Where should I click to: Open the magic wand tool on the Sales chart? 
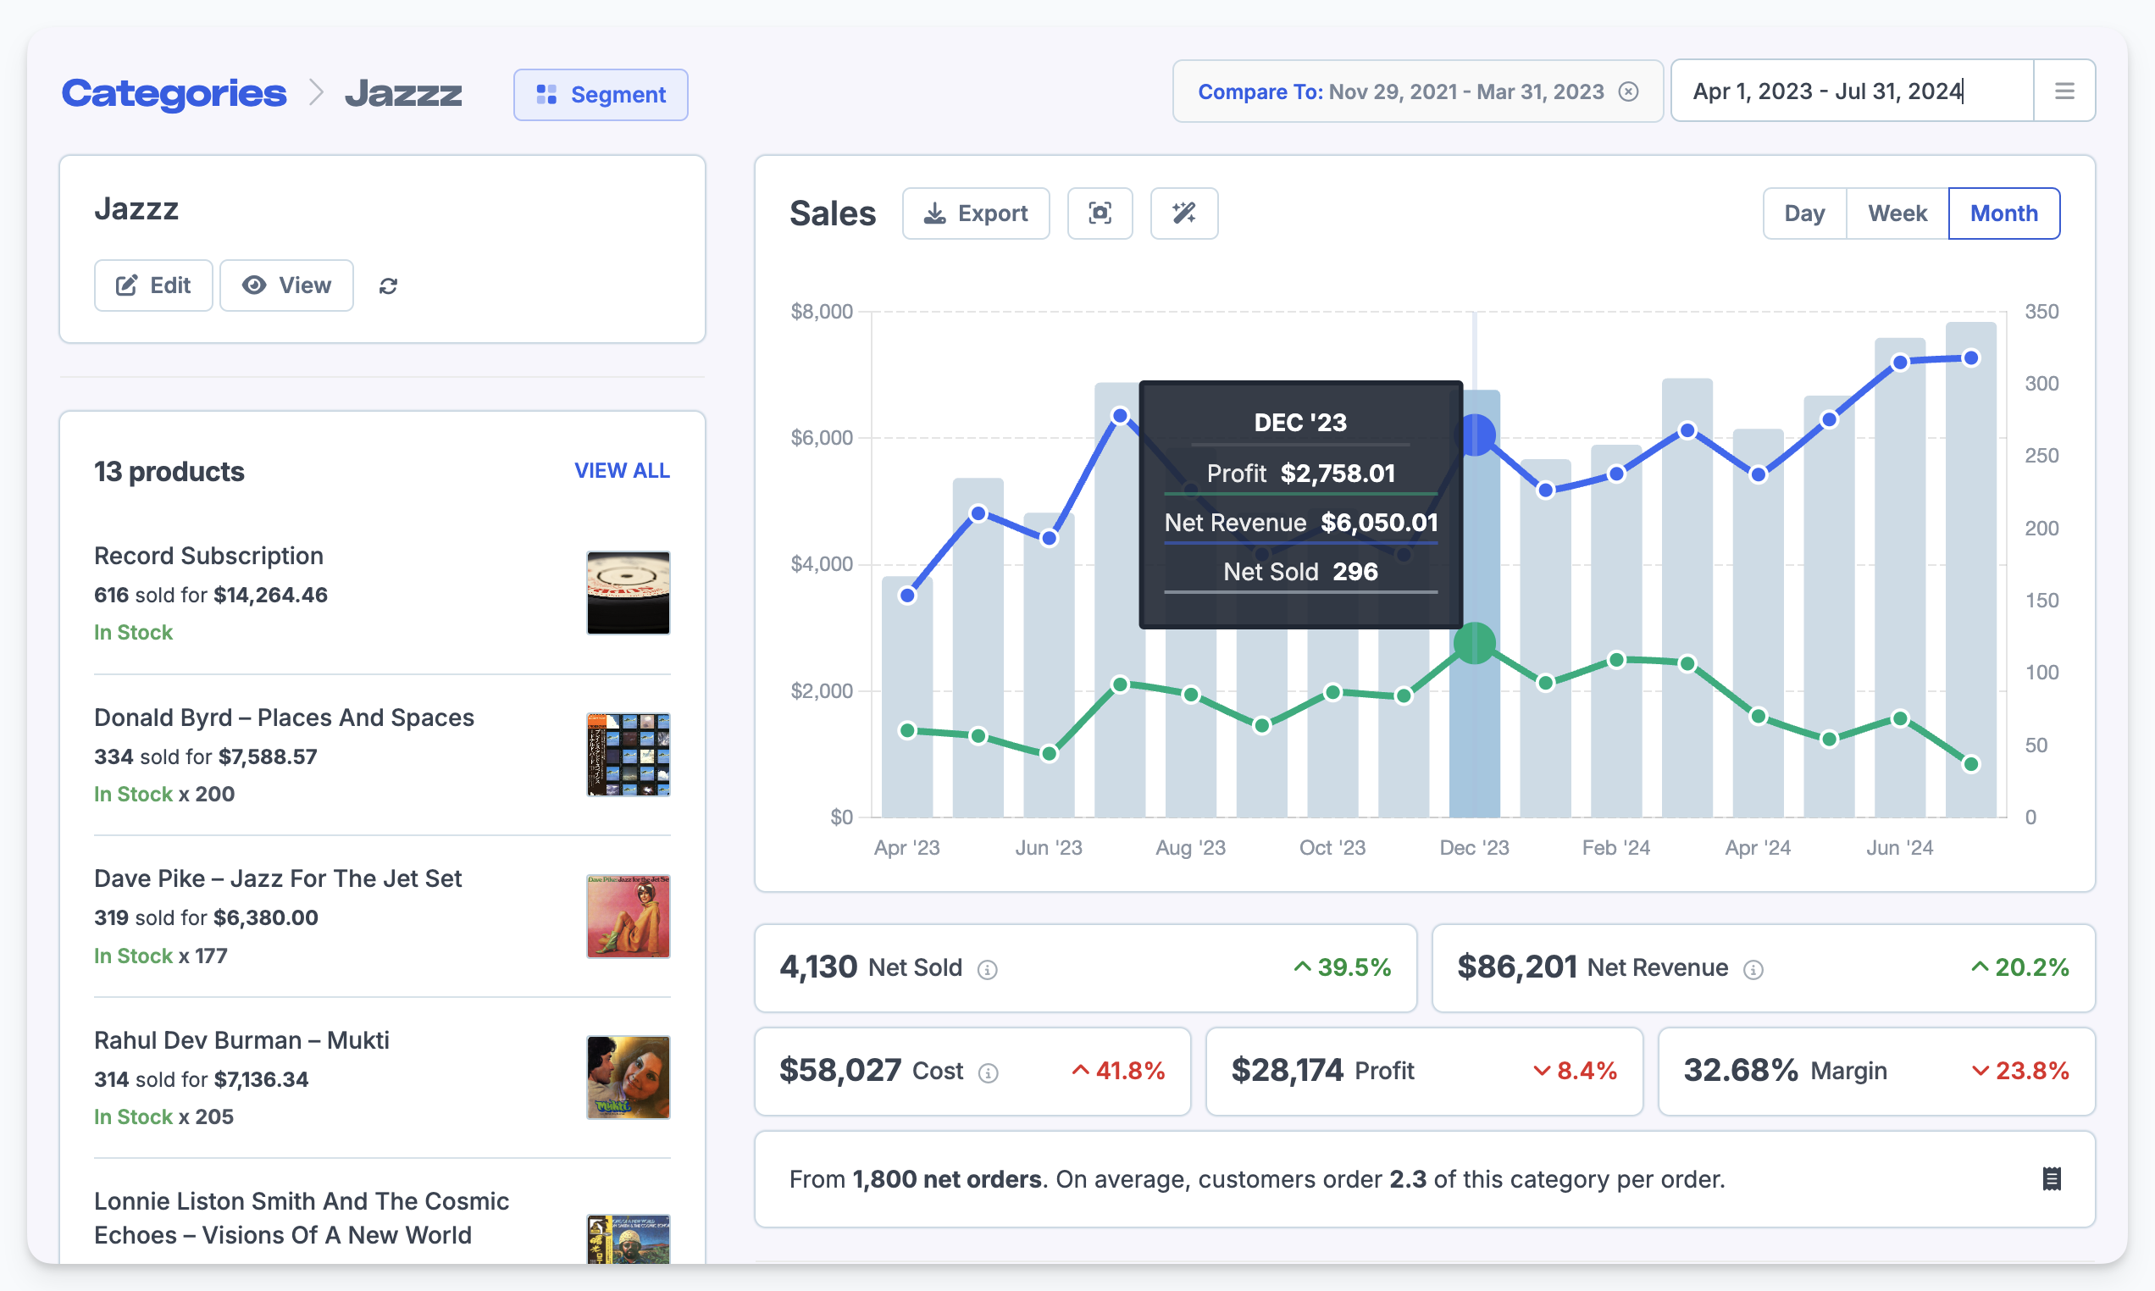tap(1183, 213)
